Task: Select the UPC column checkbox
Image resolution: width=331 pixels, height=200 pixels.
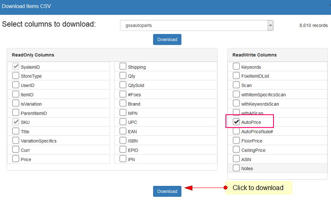Action: point(123,122)
